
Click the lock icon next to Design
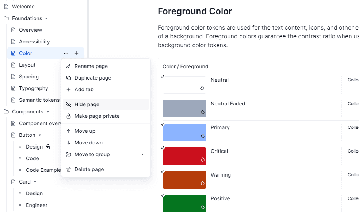coord(48,147)
